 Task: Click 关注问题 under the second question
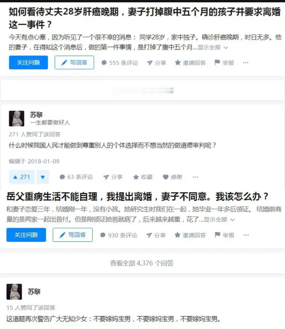pos(26,235)
